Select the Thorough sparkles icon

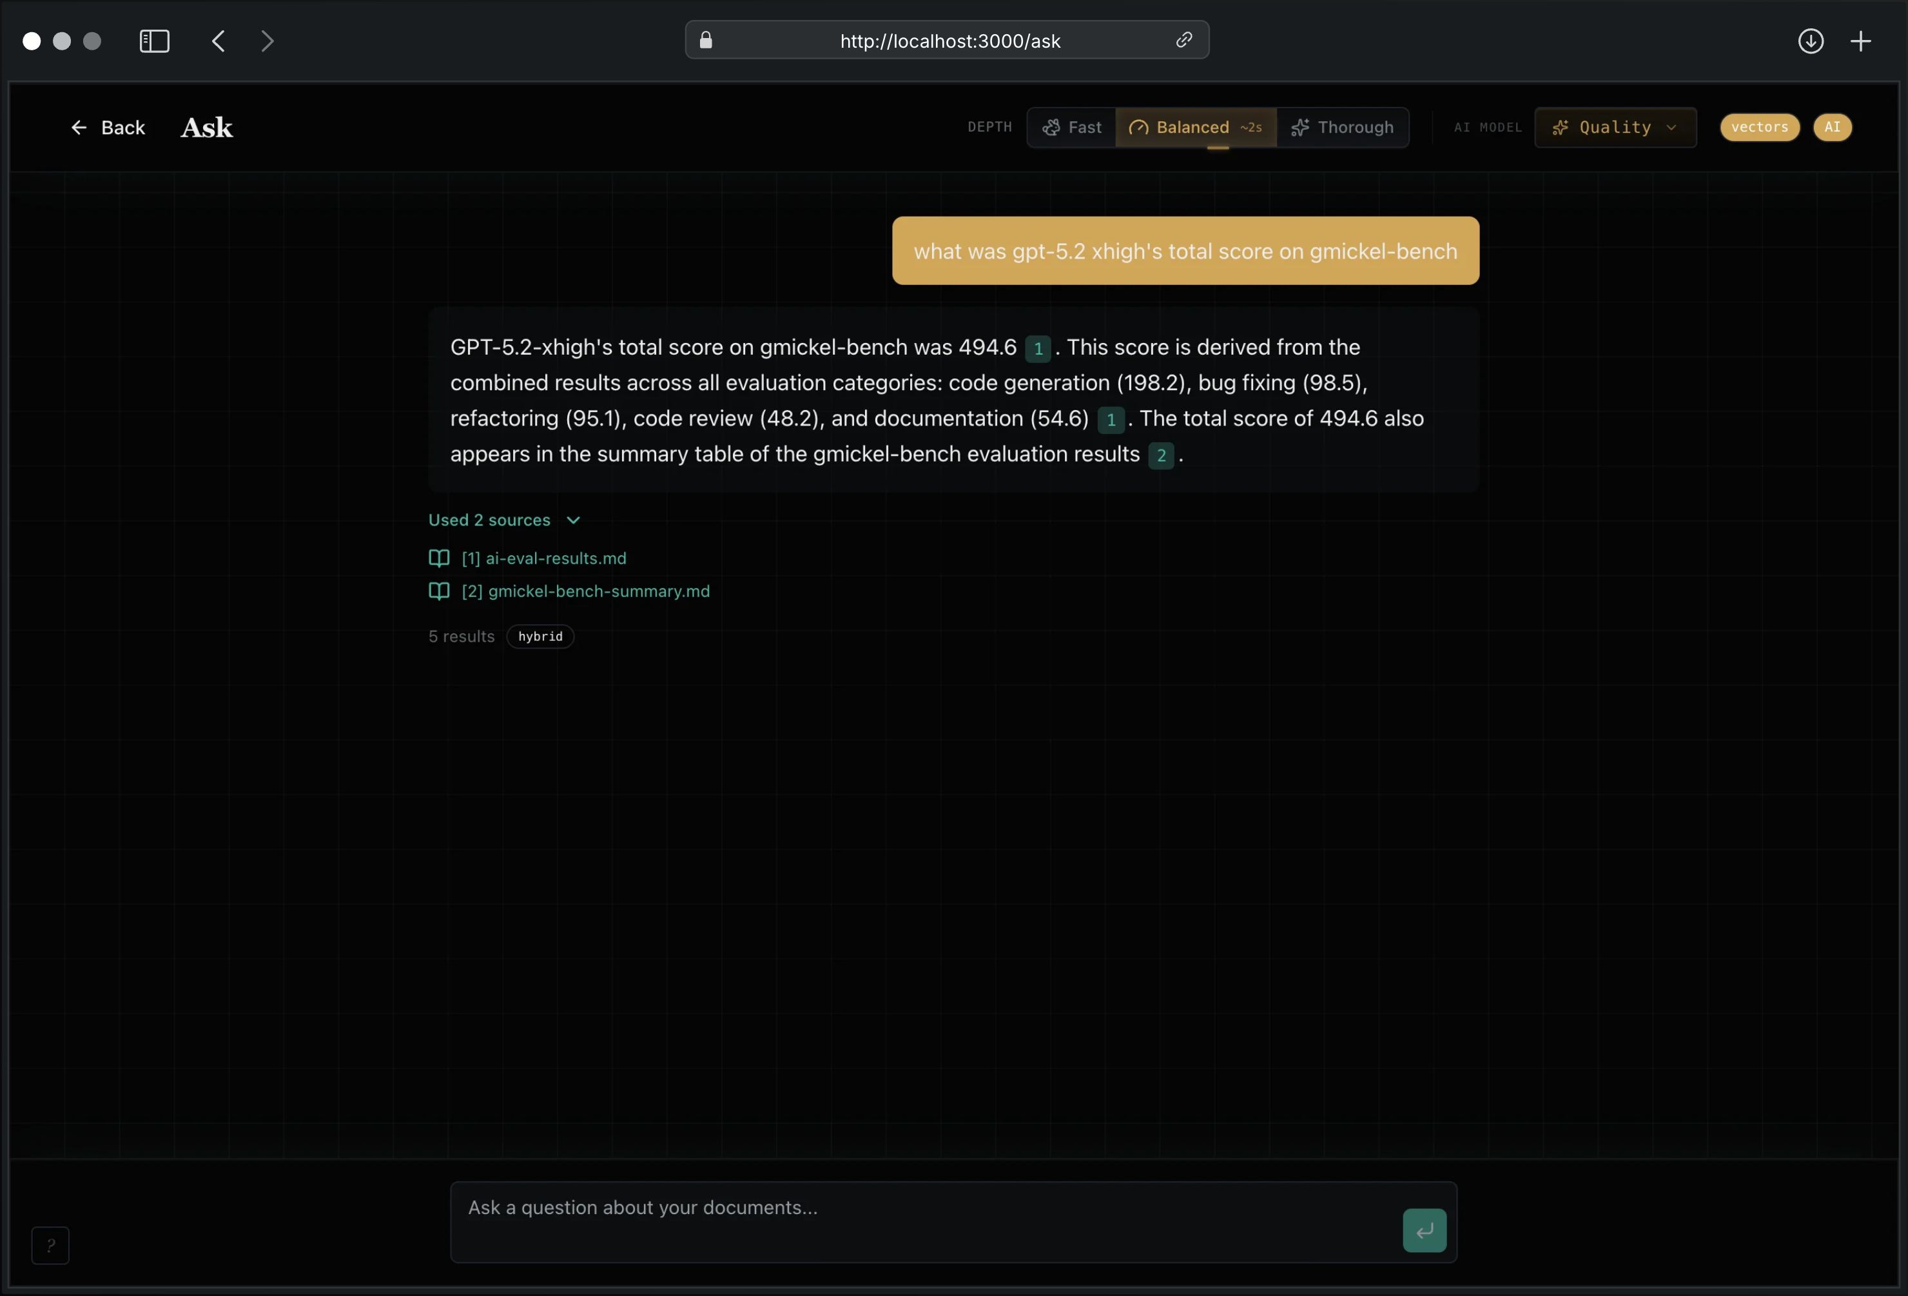(1301, 127)
